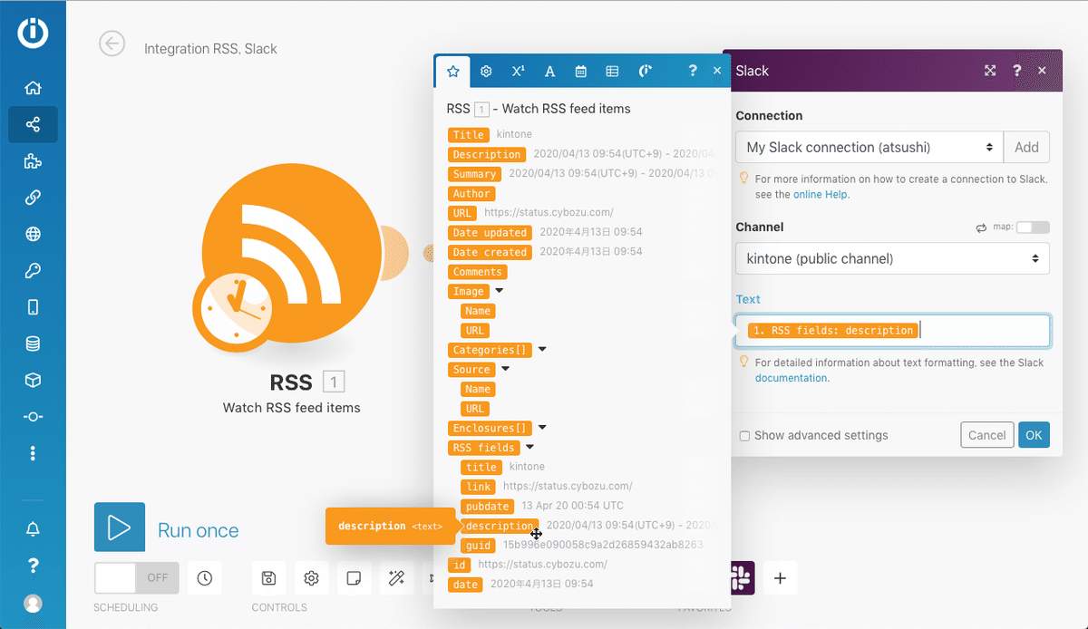Collapse the Source item arrow
This screenshot has height=629, width=1088.
click(505, 369)
